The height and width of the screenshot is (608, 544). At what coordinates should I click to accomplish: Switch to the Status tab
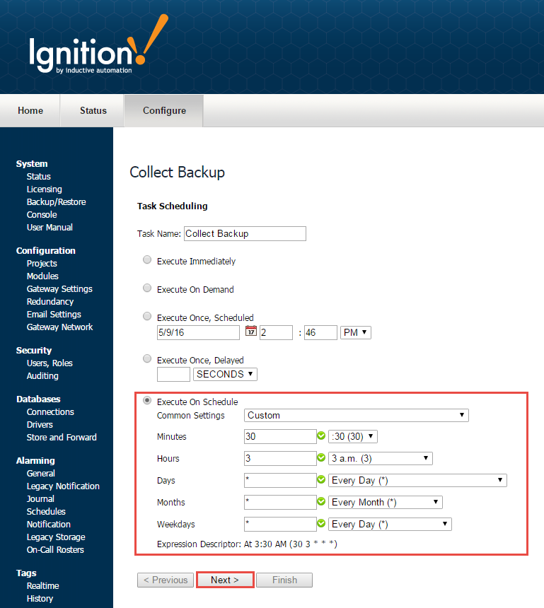93,110
